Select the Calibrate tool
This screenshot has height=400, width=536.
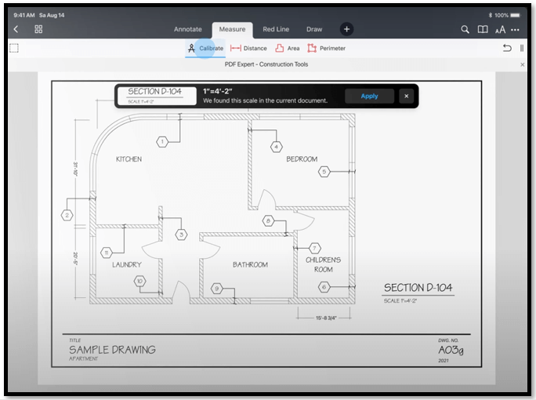coord(205,49)
